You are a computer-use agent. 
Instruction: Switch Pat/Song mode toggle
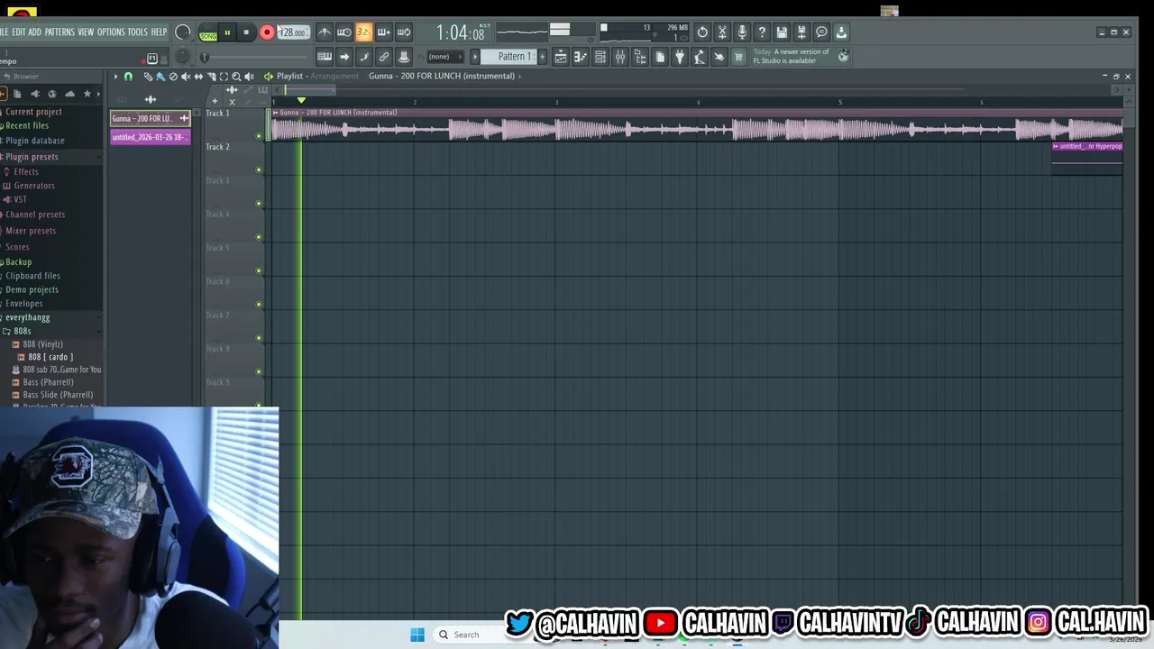click(208, 32)
